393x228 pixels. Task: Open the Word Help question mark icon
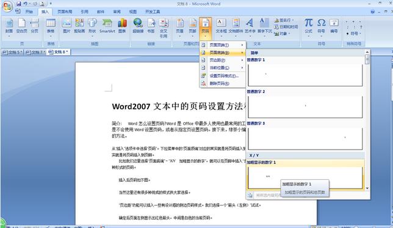372,12
